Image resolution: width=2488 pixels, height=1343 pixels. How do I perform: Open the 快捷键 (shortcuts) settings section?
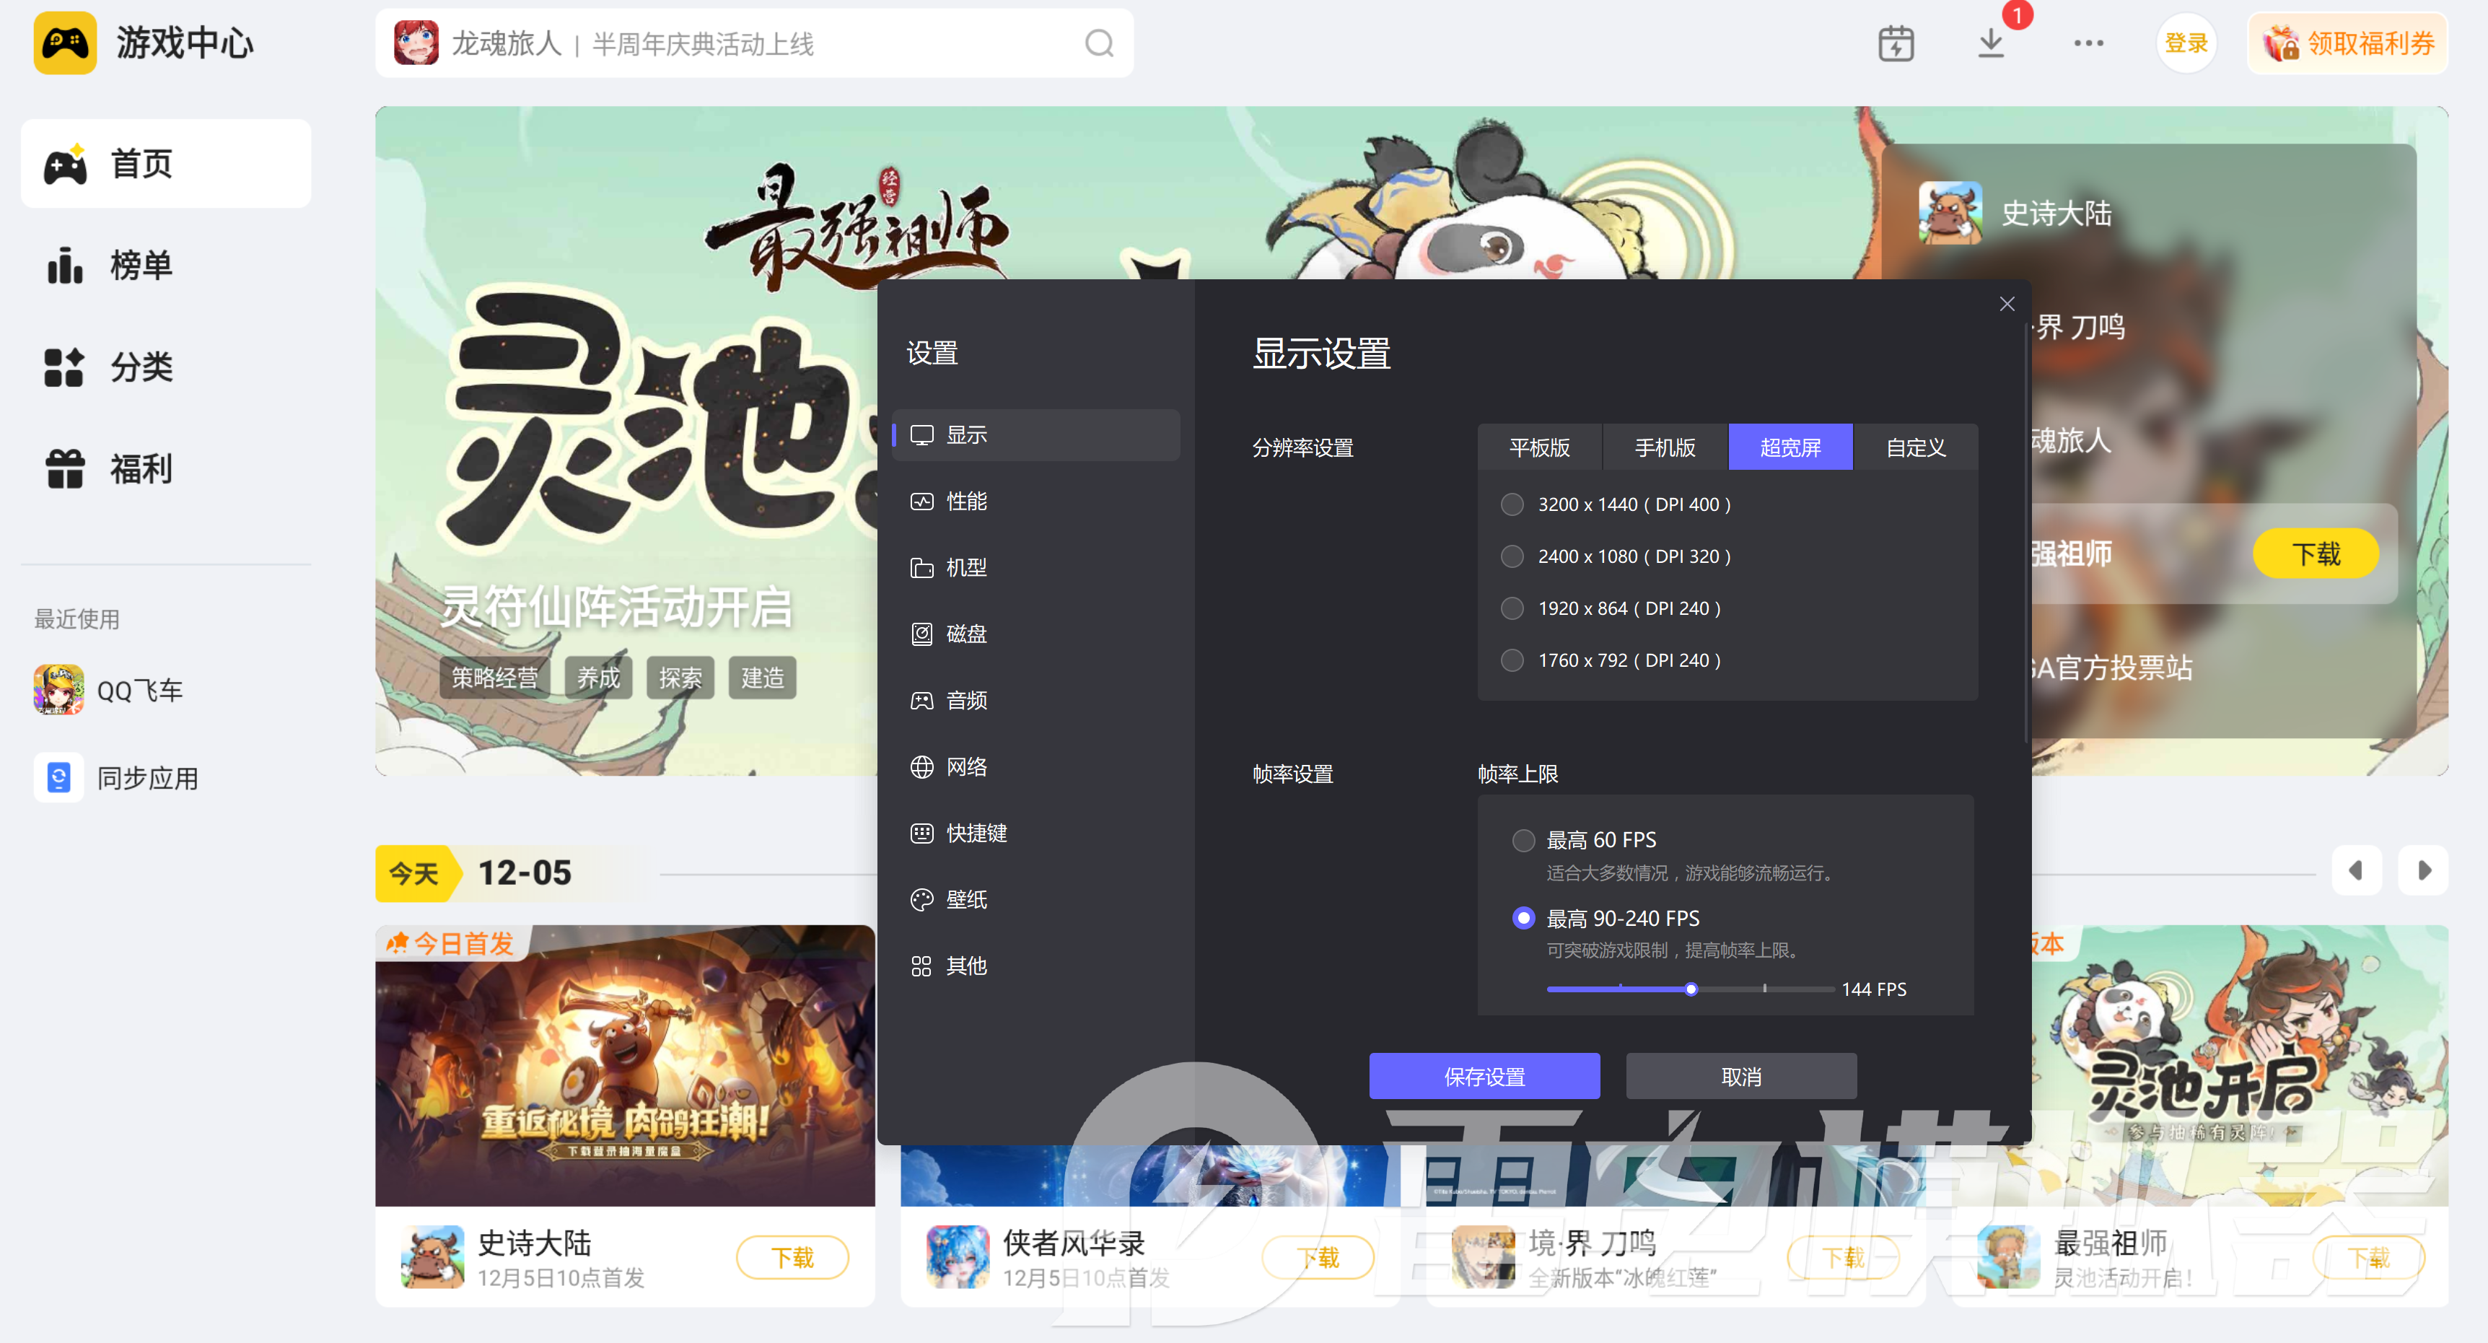(976, 833)
